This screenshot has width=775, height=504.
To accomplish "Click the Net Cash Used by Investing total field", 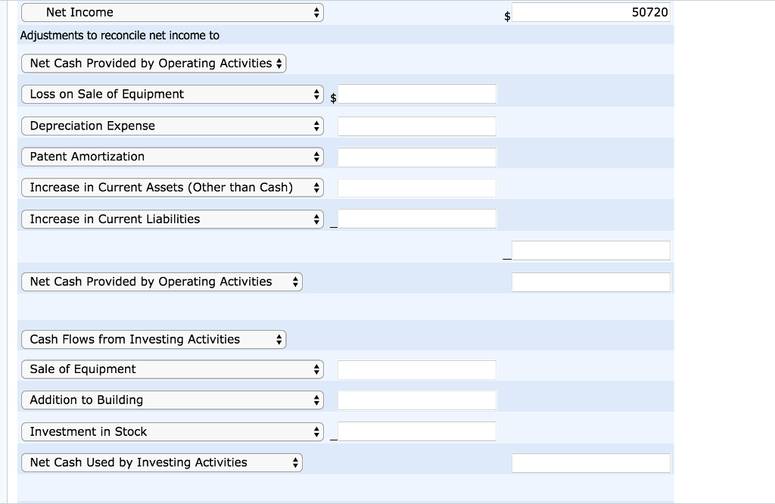I will (590, 463).
